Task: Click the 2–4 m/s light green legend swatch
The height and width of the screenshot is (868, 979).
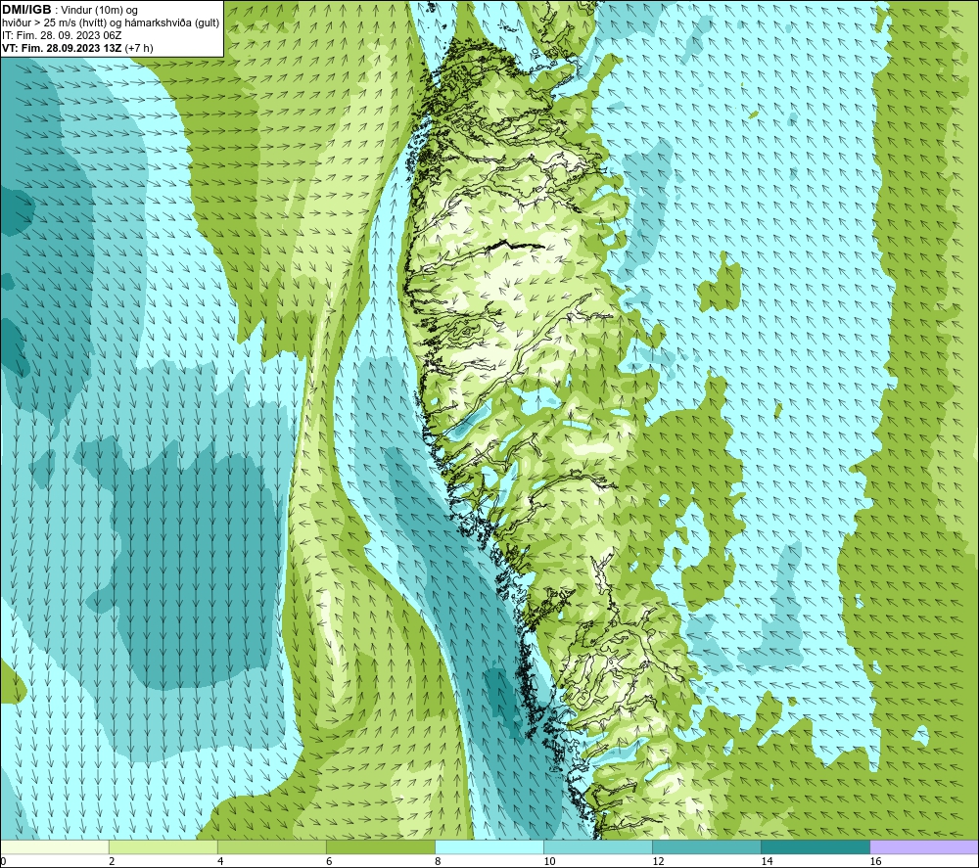Action: 163,846
